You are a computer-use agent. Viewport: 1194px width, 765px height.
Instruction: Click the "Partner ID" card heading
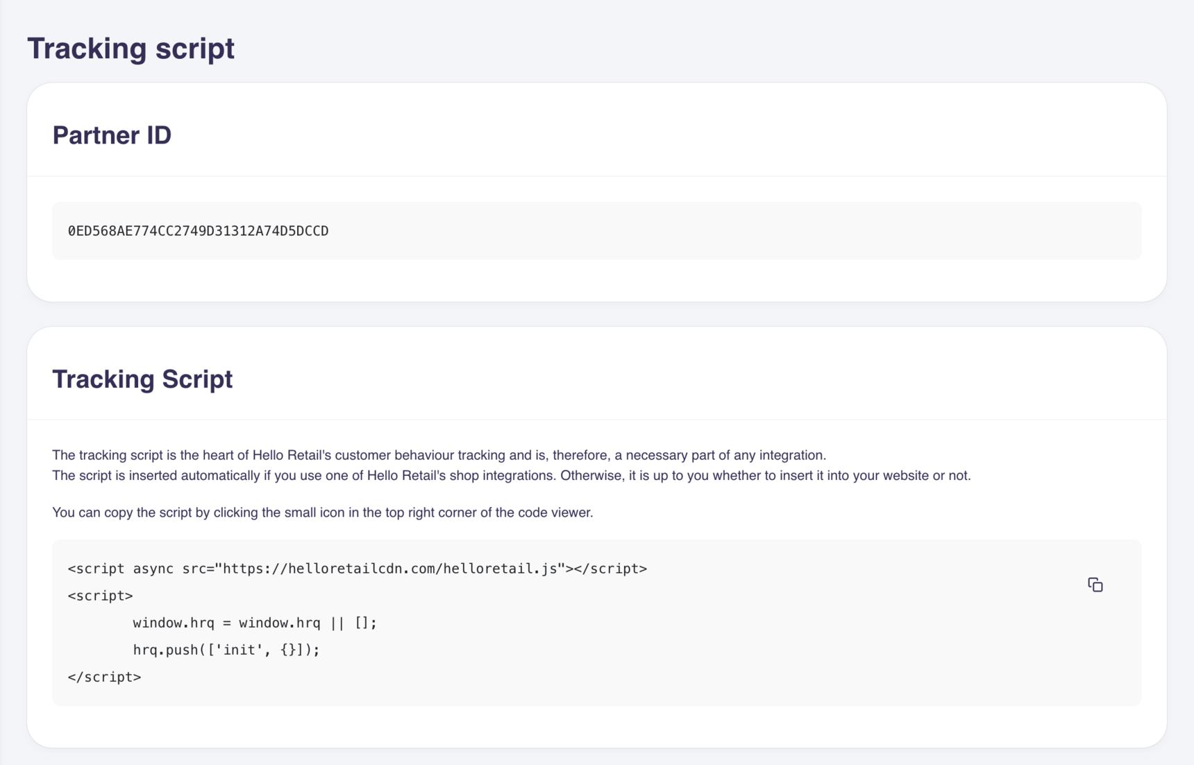[x=112, y=135]
